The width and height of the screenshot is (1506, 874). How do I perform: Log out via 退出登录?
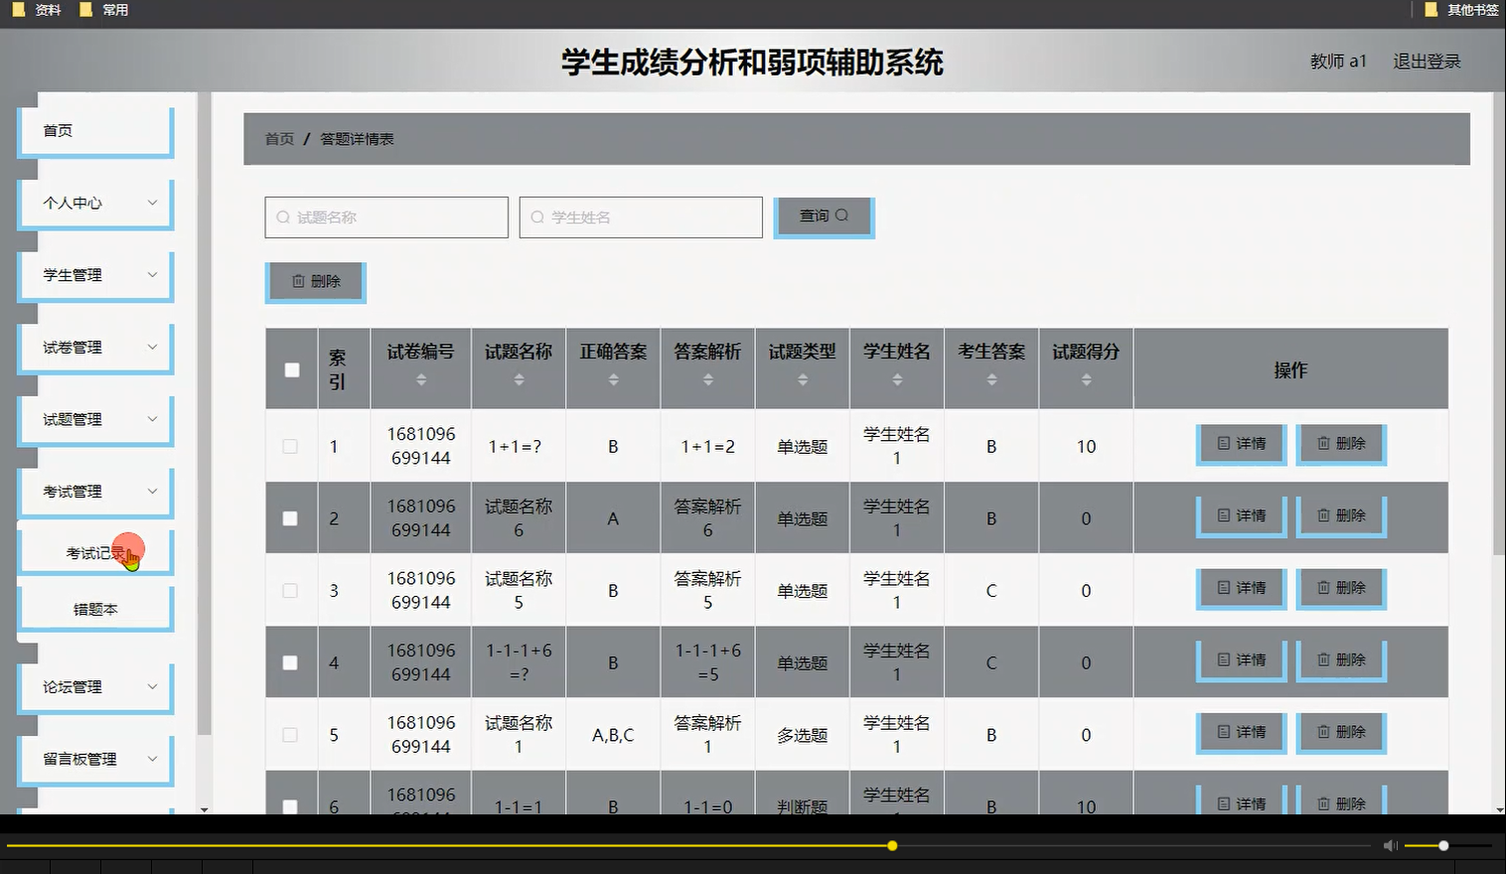pyautogui.click(x=1427, y=62)
